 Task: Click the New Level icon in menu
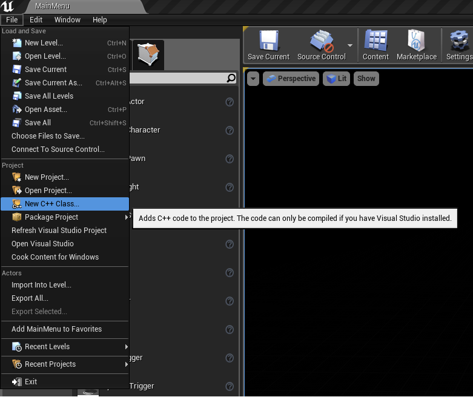(16, 43)
